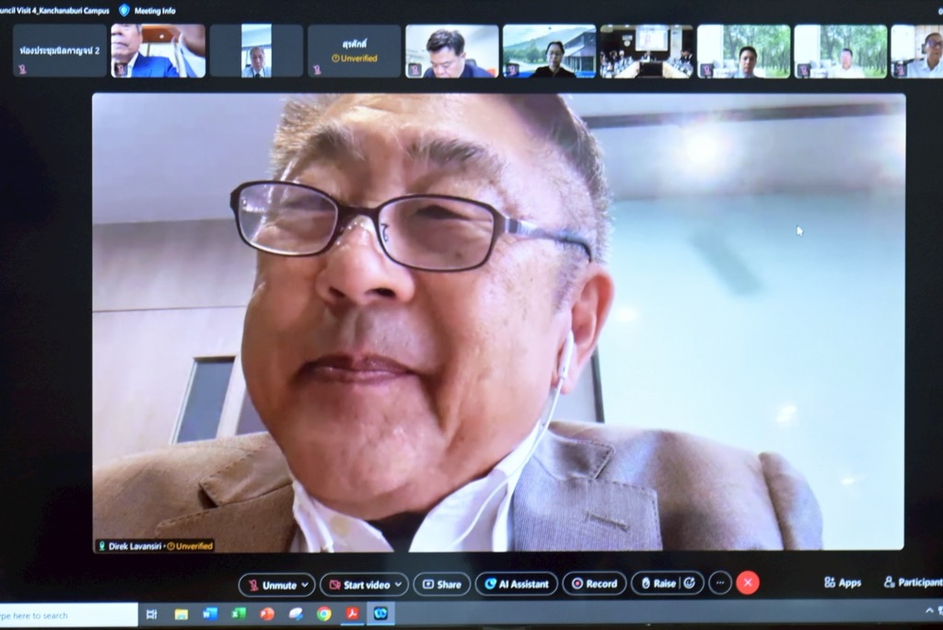Open the Apps panel
Image resolution: width=943 pixels, height=630 pixels.
(x=843, y=583)
